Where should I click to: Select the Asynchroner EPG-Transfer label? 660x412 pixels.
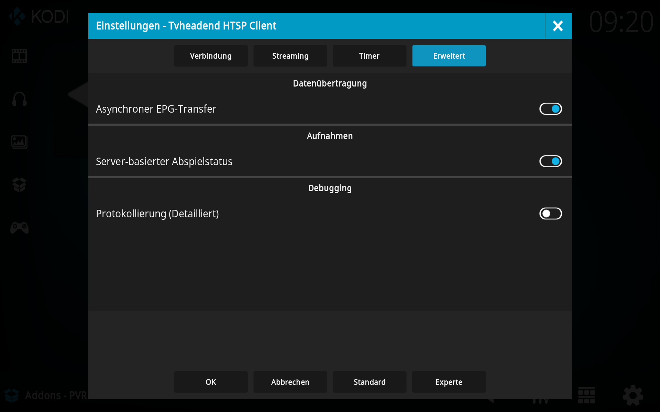click(156, 109)
